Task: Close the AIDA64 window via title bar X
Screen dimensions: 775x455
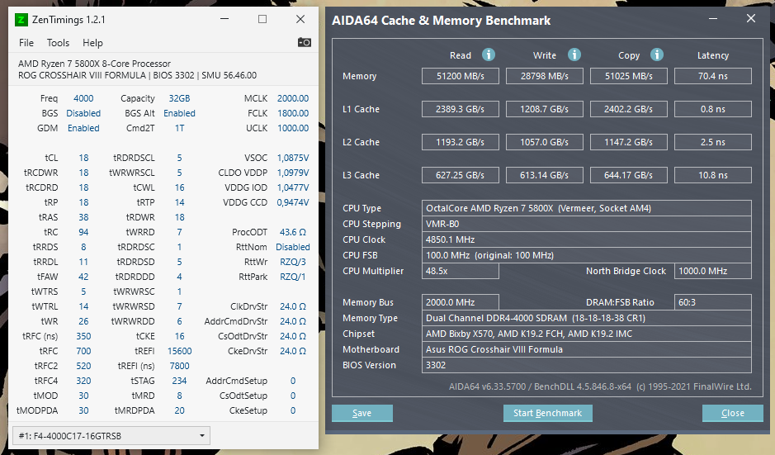Action: 751,19
